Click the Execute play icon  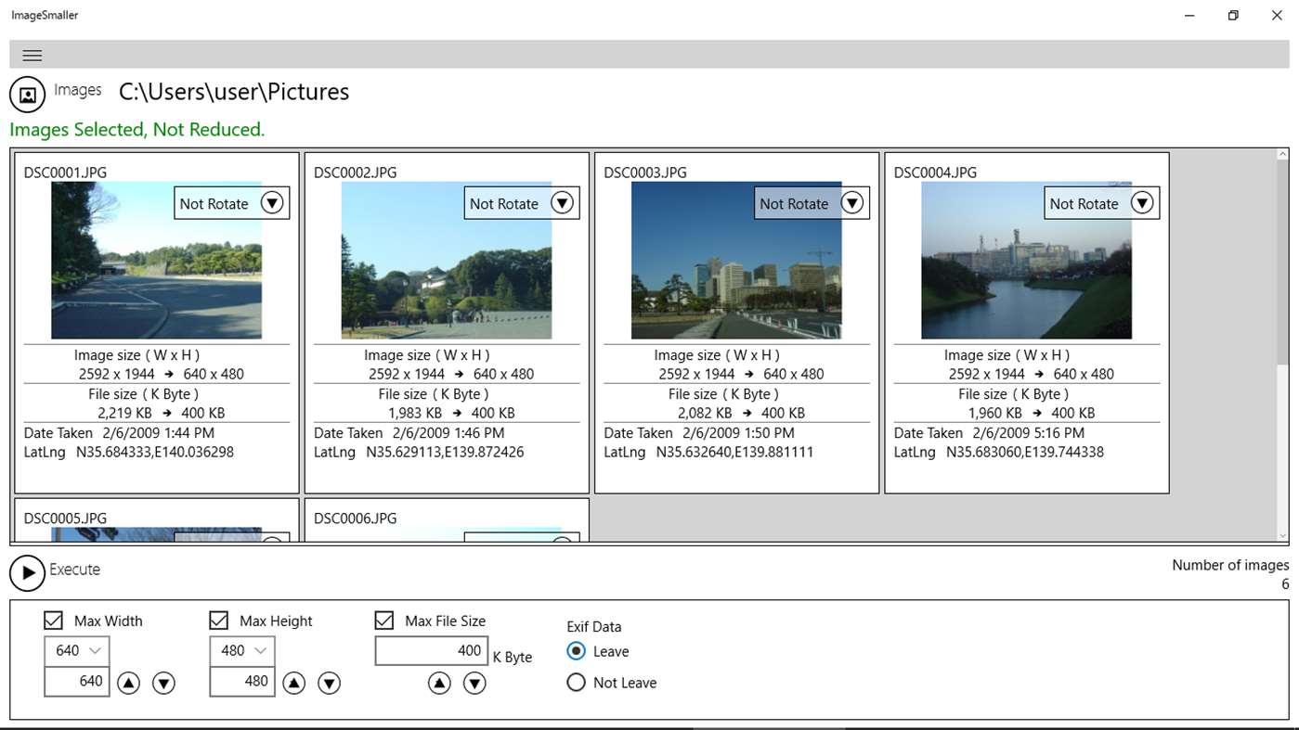pyautogui.click(x=28, y=573)
